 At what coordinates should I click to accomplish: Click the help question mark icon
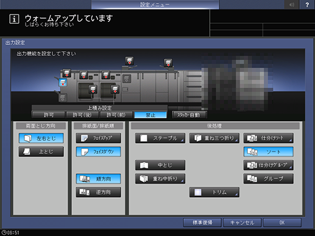pos(307,5)
